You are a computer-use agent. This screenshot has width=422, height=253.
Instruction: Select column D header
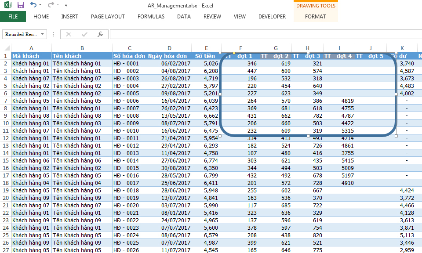[x=169, y=48]
